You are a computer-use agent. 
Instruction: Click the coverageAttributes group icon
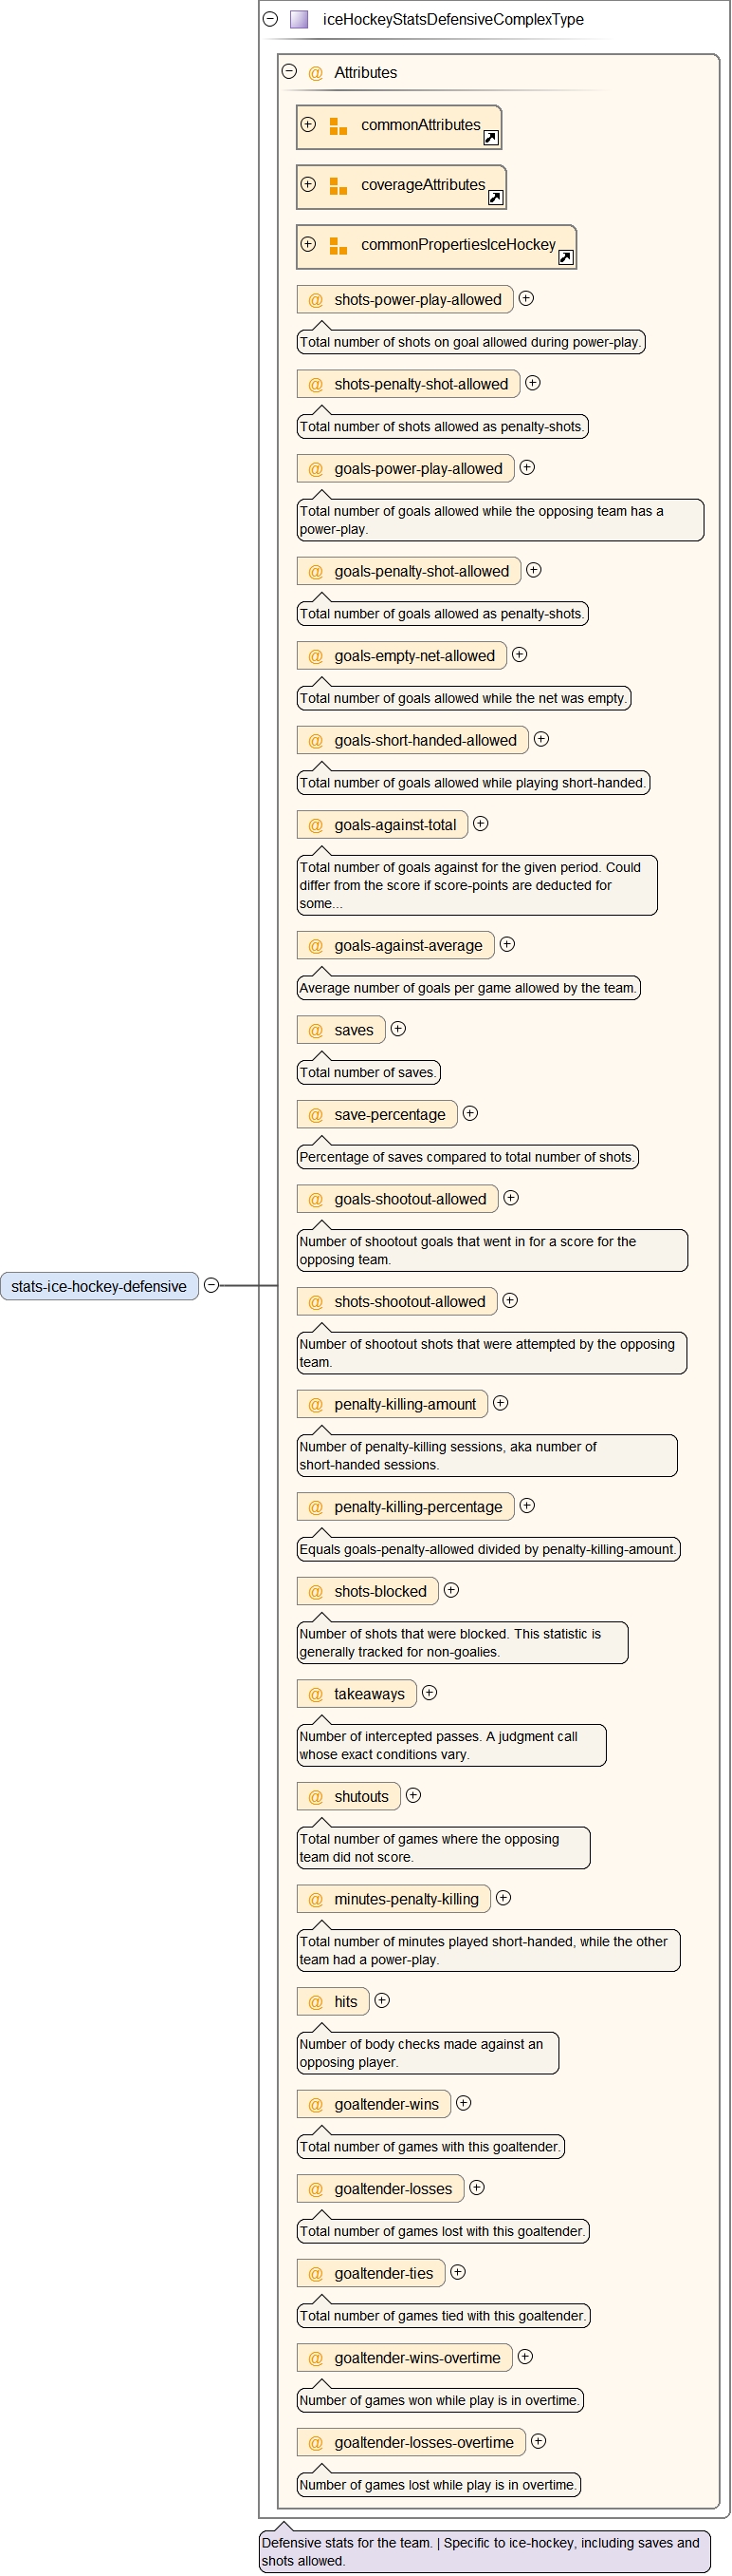click(x=339, y=186)
